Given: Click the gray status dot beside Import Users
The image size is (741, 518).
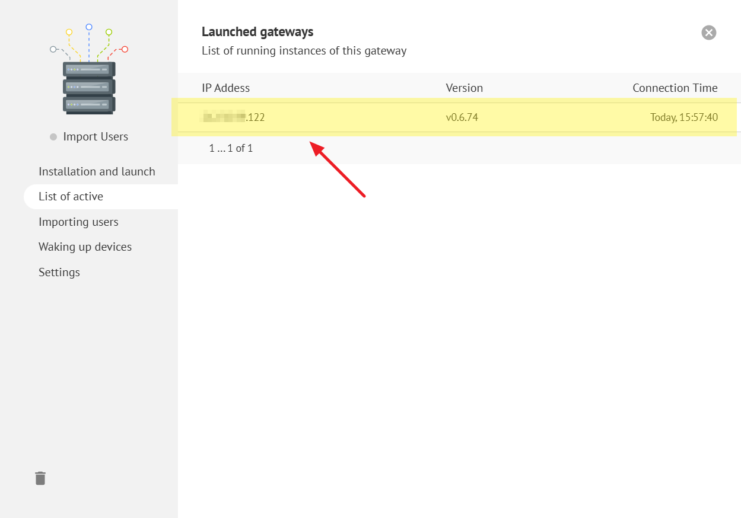Looking at the screenshot, I should click(53, 137).
